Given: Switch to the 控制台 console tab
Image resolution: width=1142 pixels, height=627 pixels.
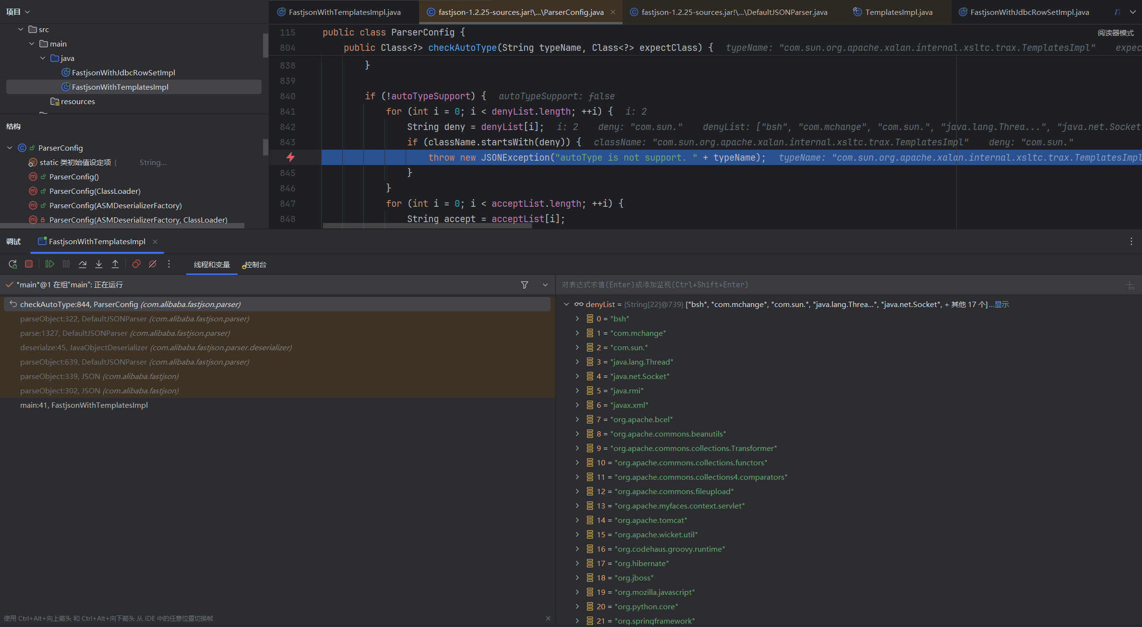Looking at the screenshot, I should point(255,265).
